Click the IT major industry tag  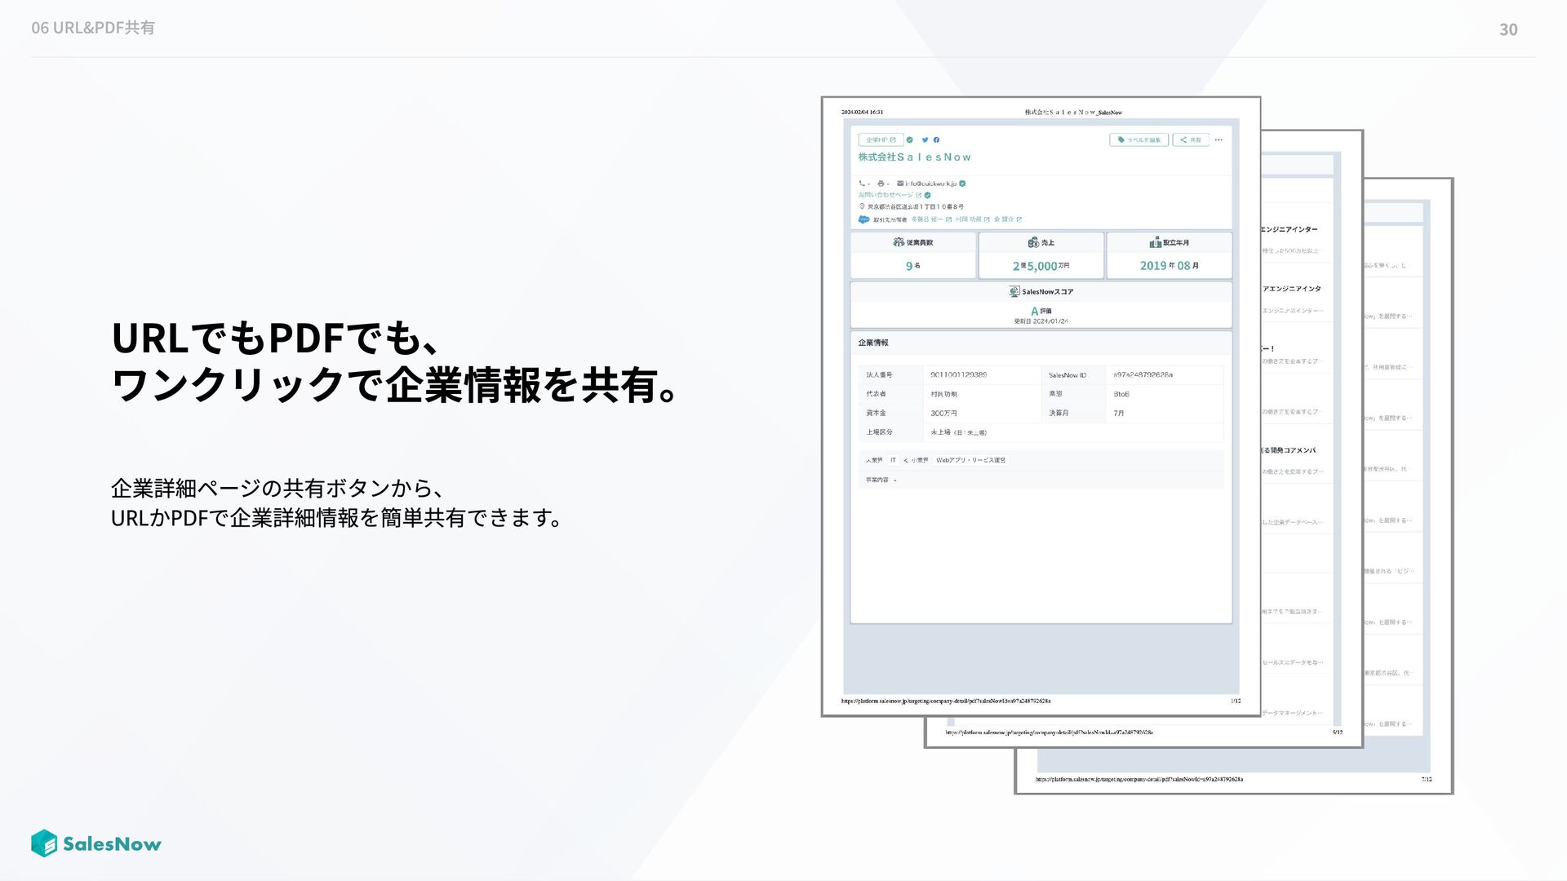point(893,460)
